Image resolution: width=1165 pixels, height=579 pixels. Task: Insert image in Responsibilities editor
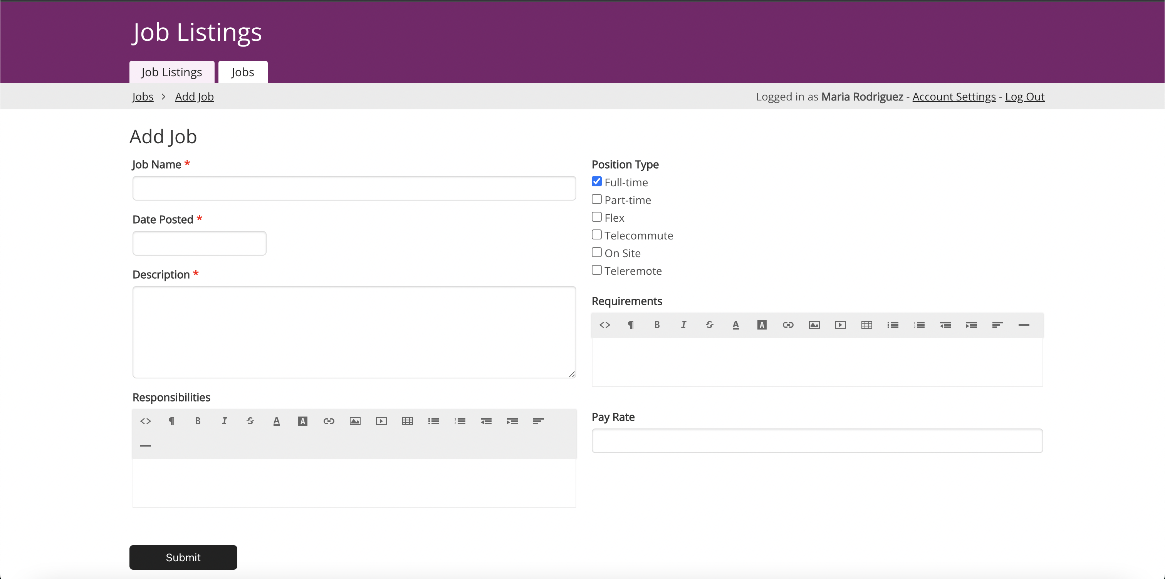pyautogui.click(x=355, y=421)
